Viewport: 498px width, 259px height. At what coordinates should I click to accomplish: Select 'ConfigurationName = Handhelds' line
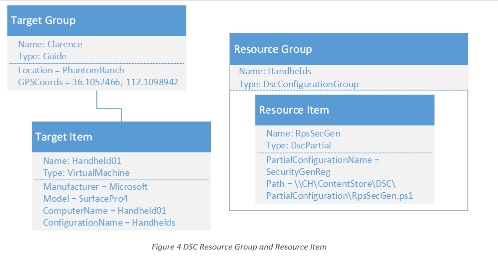coord(109,223)
